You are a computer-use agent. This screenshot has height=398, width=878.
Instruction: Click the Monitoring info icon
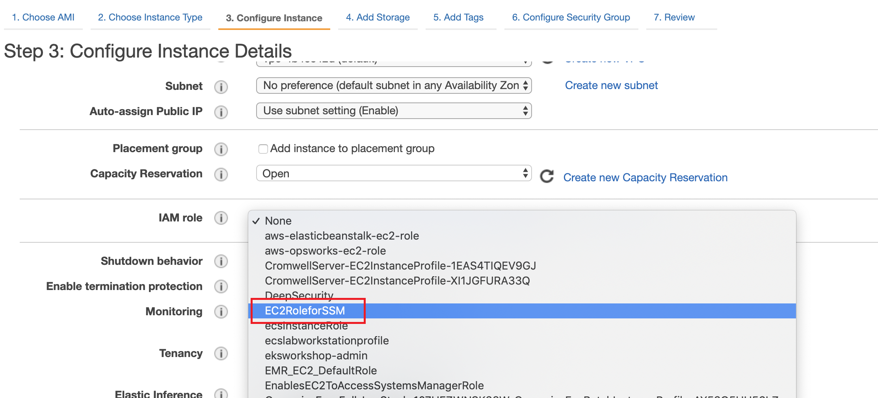[x=221, y=312]
